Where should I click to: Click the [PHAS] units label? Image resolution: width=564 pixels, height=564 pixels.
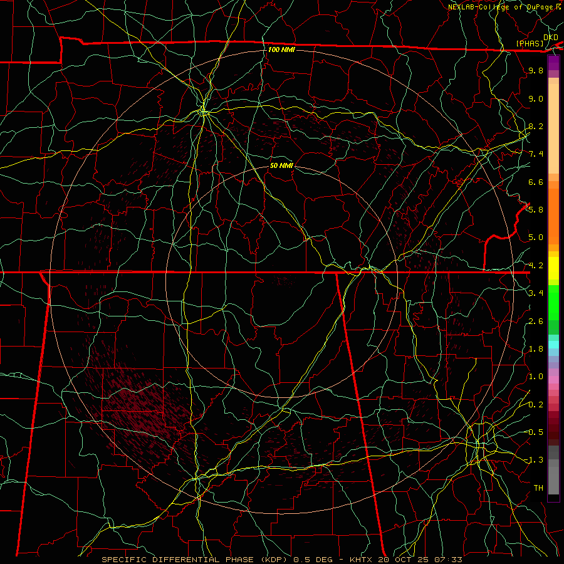point(530,43)
